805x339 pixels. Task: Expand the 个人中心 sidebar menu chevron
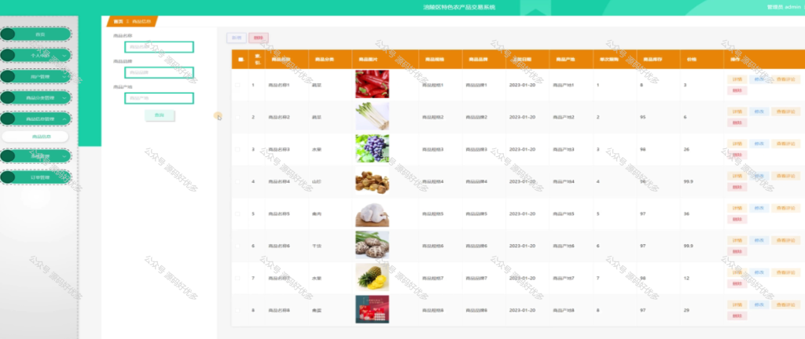click(64, 55)
